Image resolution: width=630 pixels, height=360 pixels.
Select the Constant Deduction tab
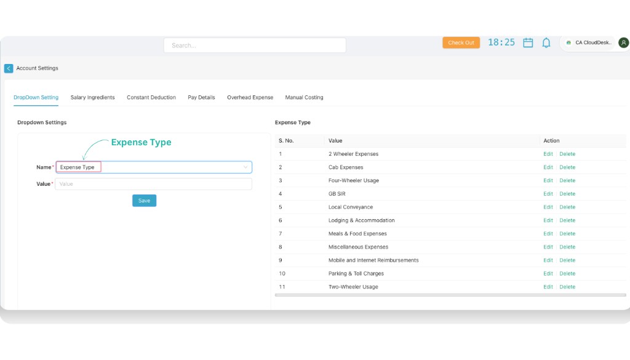(151, 97)
